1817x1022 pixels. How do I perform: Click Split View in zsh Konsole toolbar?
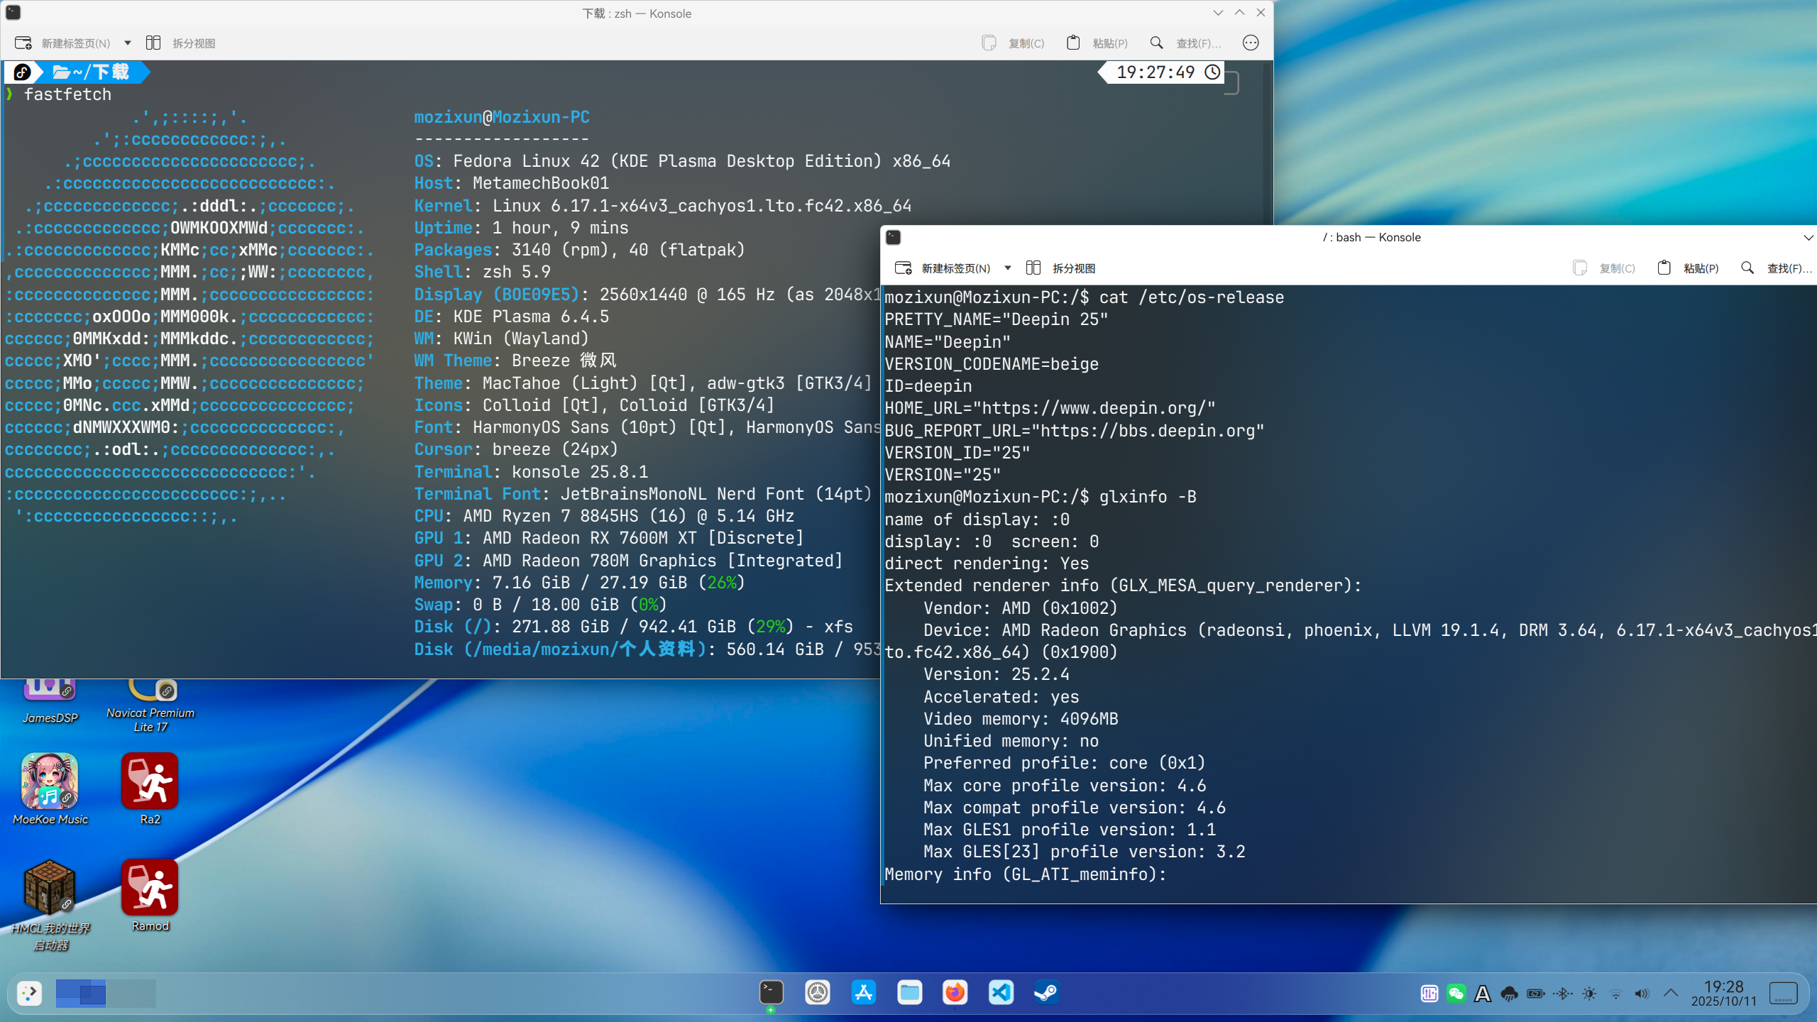pos(180,43)
